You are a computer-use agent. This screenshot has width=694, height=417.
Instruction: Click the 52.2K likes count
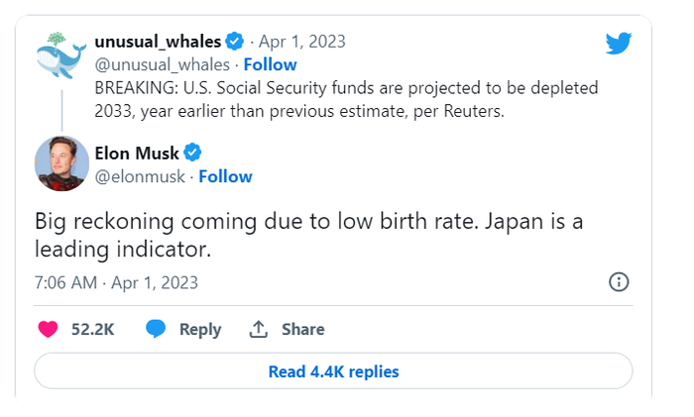coord(92,329)
